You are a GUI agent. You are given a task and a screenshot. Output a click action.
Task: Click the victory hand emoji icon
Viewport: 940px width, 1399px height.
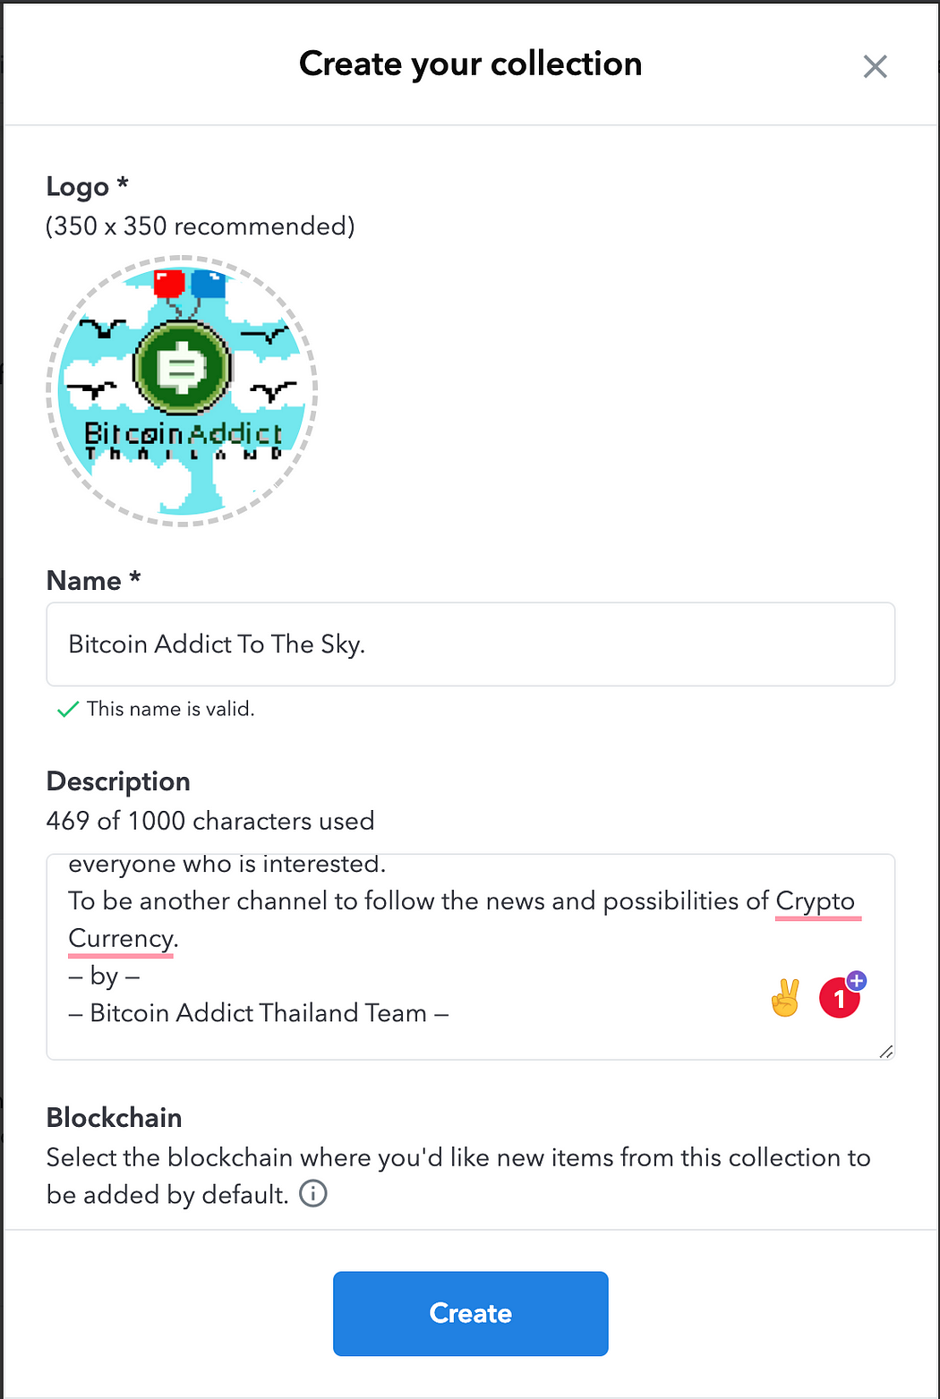tap(785, 999)
